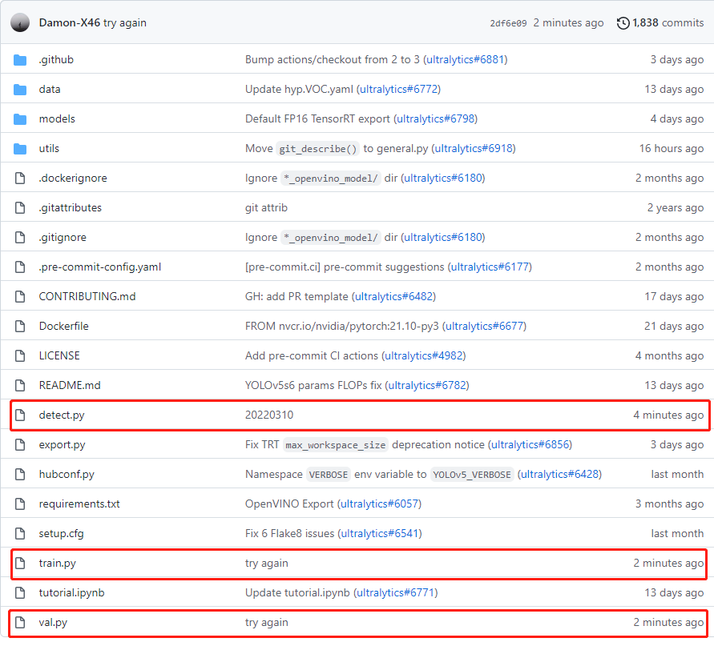The image size is (714, 646).
Task: Open the CONTRIBUTING.md file
Action: pos(87,296)
